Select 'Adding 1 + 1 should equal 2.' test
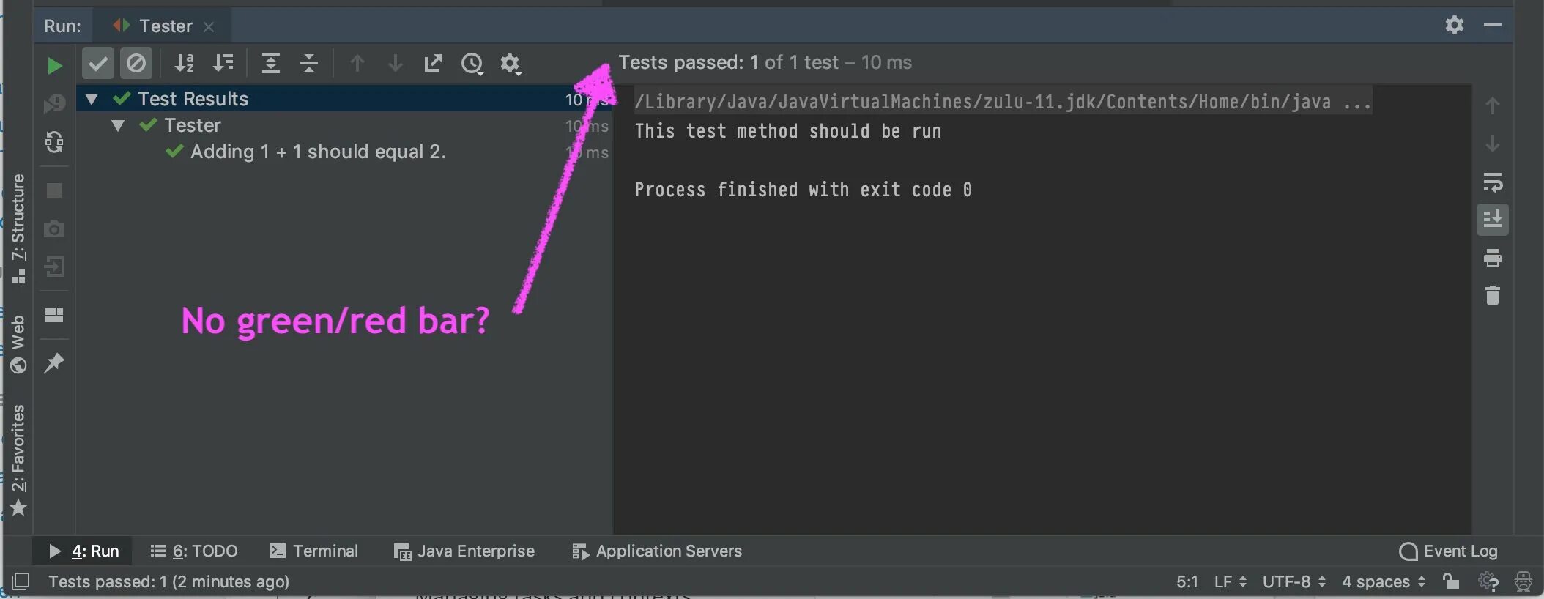 click(x=317, y=152)
